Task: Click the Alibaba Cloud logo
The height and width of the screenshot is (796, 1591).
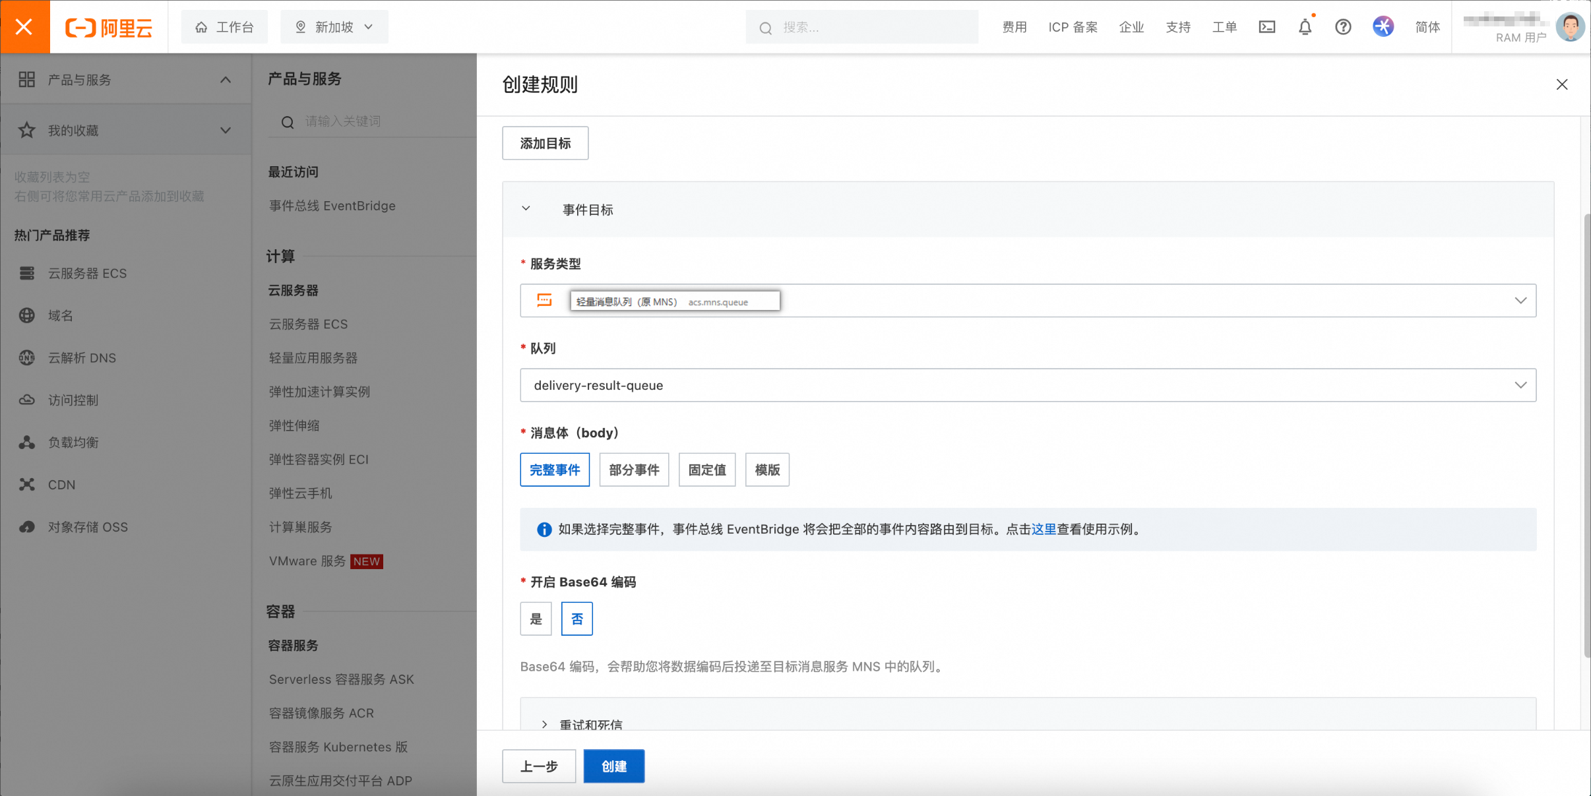Action: [x=109, y=27]
